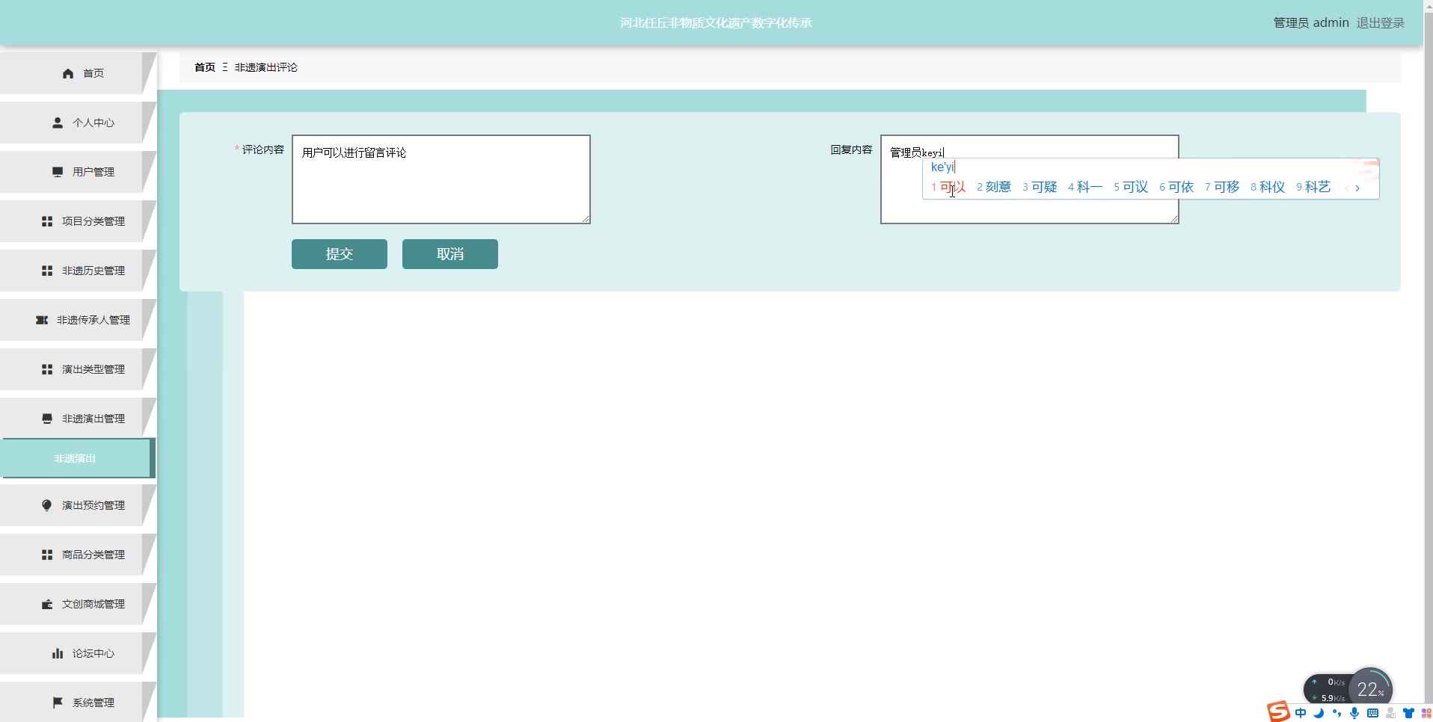Select IME candidate 8 科仪
This screenshot has height=722, width=1433.
(x=1268, y=187)
